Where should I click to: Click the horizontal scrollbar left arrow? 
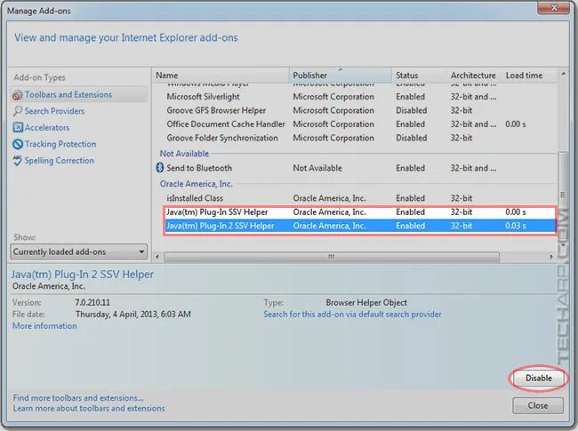coord(157,257)
